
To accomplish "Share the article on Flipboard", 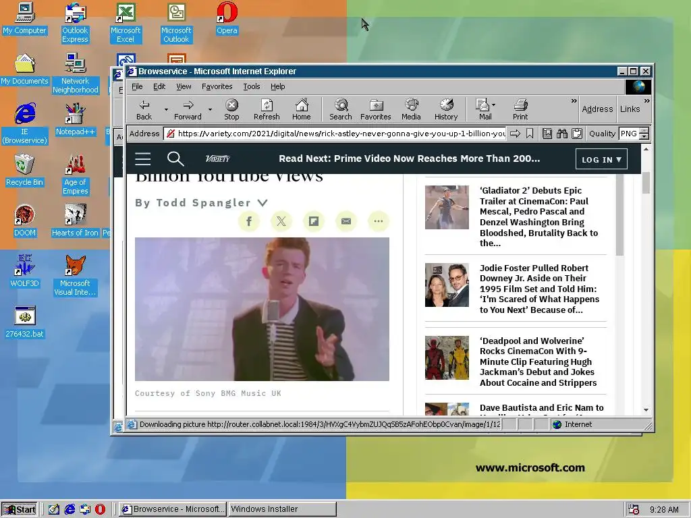I will [314, 221].
